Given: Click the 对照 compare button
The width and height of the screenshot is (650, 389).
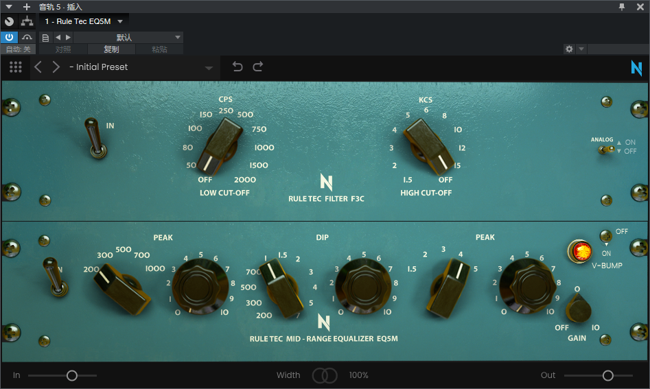Looking at the screenshot, I should [63, 49].
